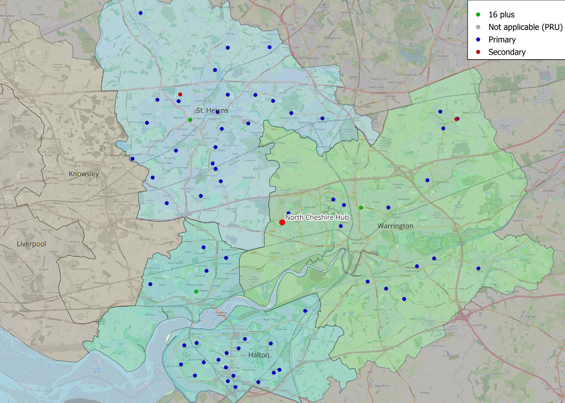Click the Warrington area label
The height and width of the screenshot is (403, 565).
click(395, 226)
